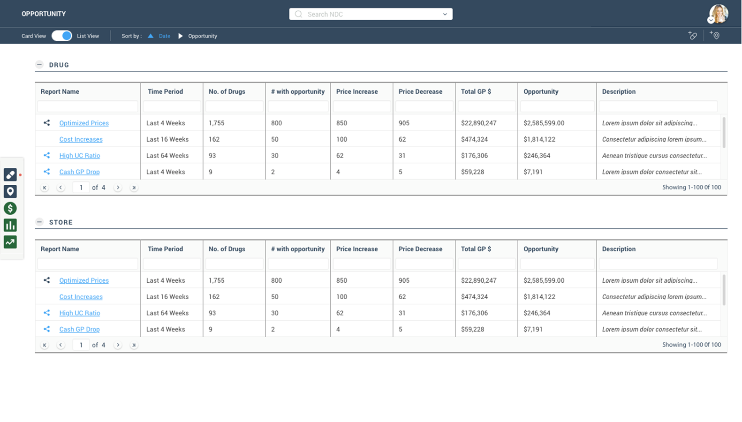
Task: Open the bar chart sidebar icon
Action: [10, 225]
